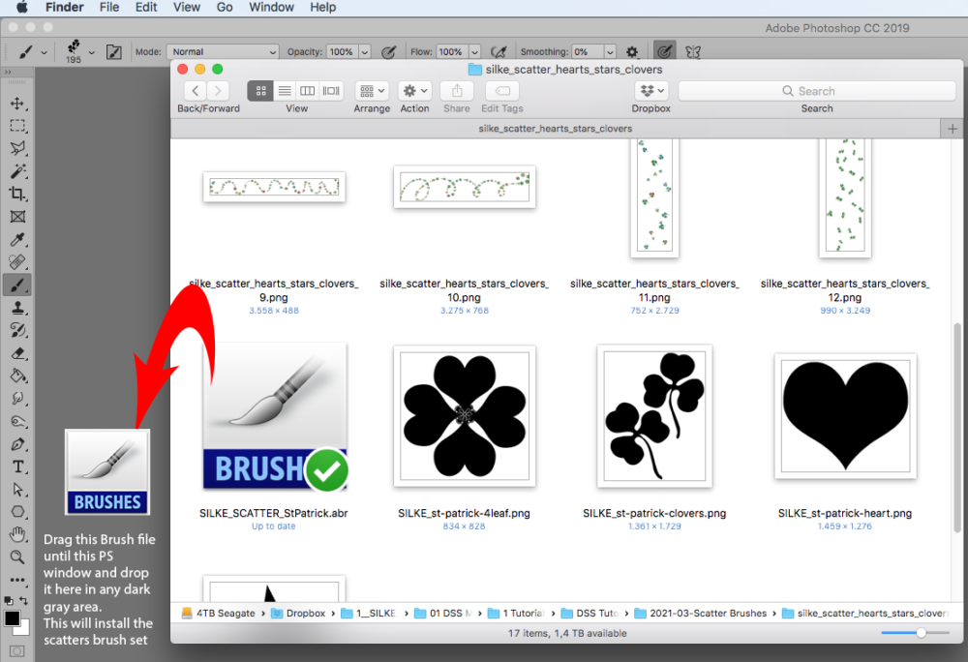Image resolution: width=968 pixels, height=662 pixels.
Task: Toggle pressure for opacity control
Action: (388, 52)
